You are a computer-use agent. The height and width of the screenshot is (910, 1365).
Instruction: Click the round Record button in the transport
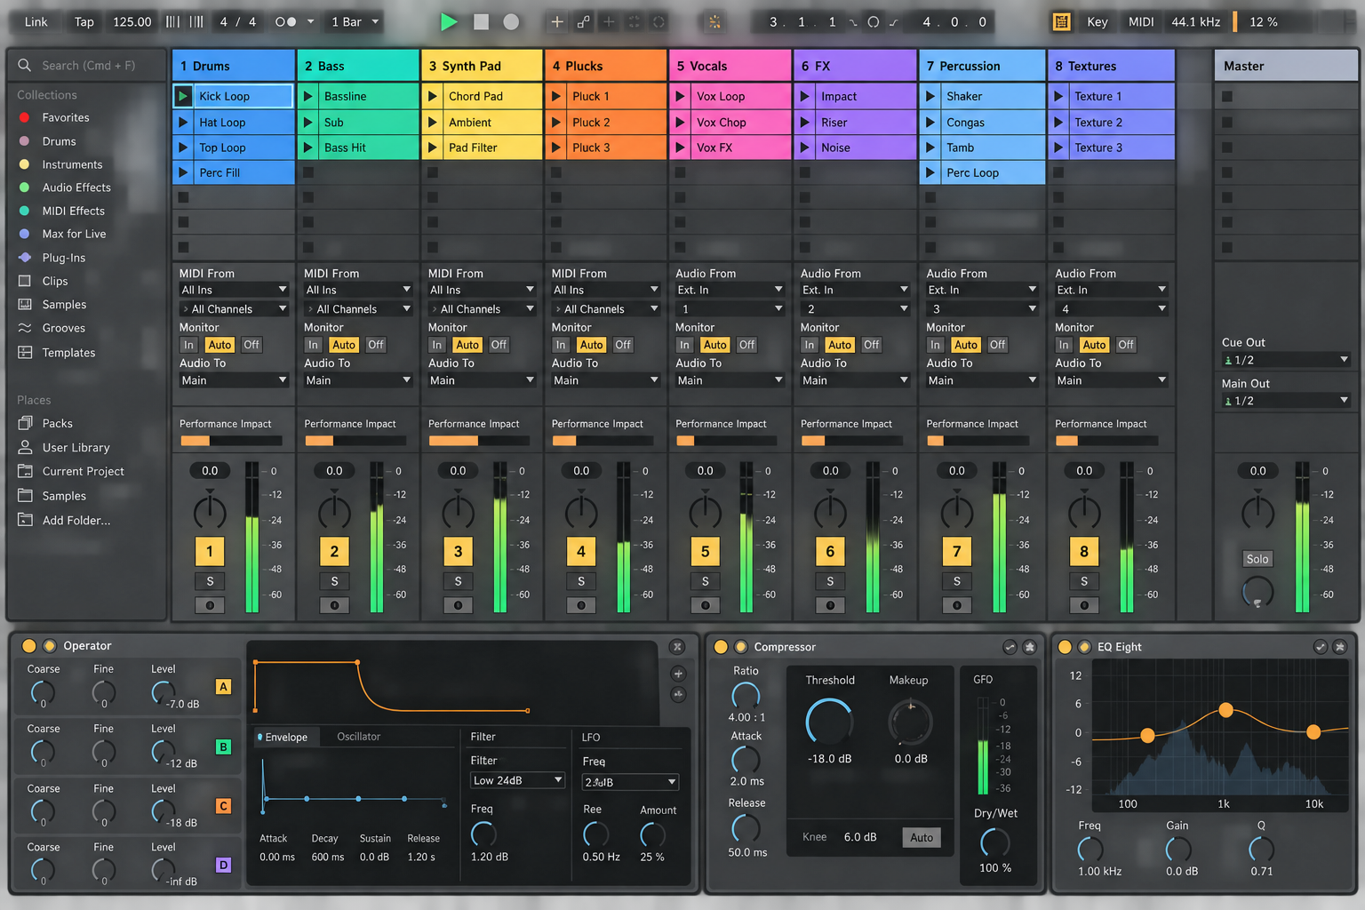tap(511, 21)
